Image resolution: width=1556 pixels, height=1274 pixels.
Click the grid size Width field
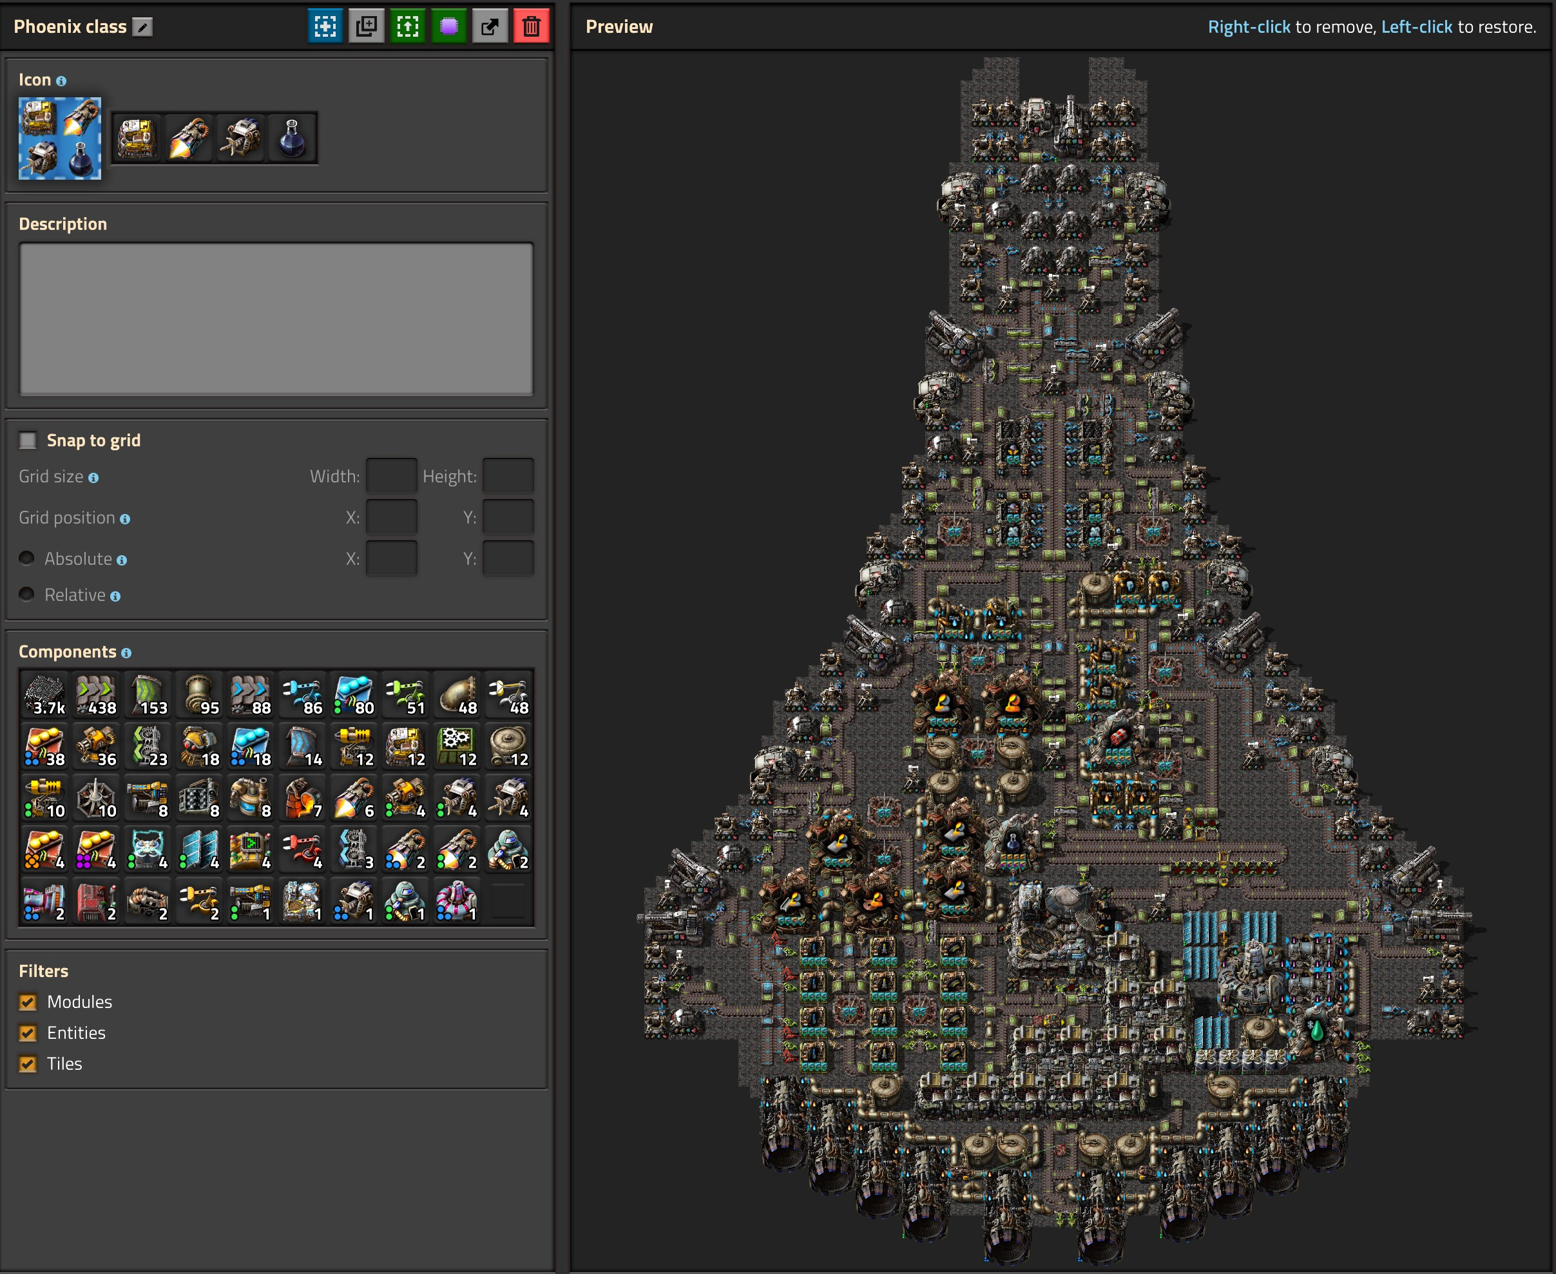391,475
